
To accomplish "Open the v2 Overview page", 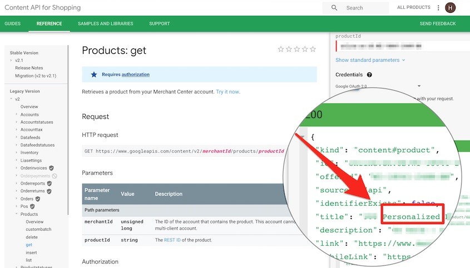I will tap(29, 106).
